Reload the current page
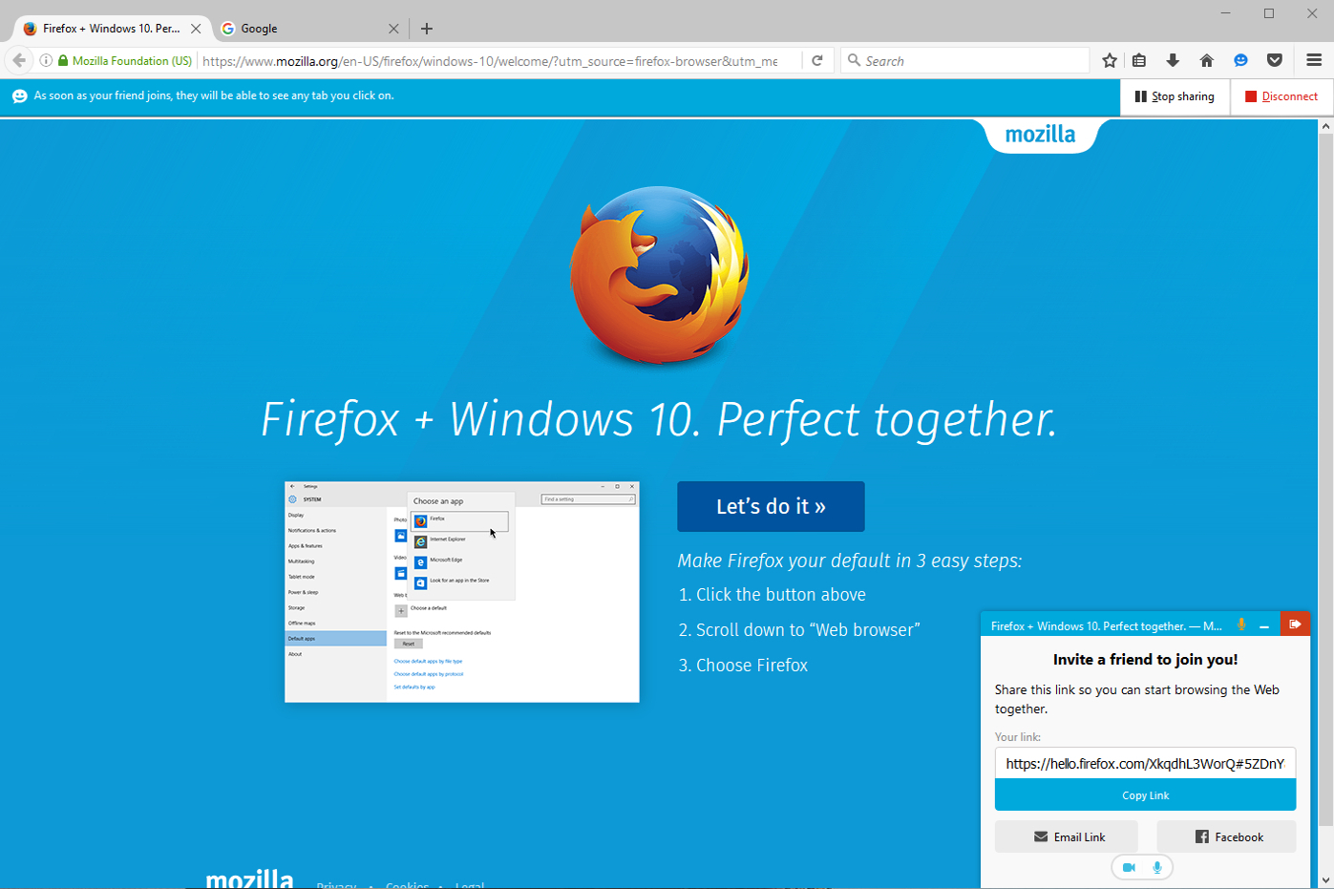The image size is (1334, 889). tap(817, 60)
